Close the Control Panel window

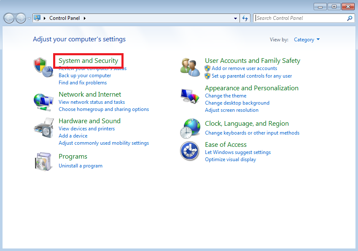click(x=348, y=7)
